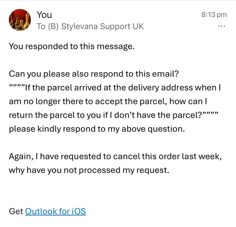Expand recipient line To Stylevana Support UK
The height and width of the screenshot is (227, 236).
(90, 26)
